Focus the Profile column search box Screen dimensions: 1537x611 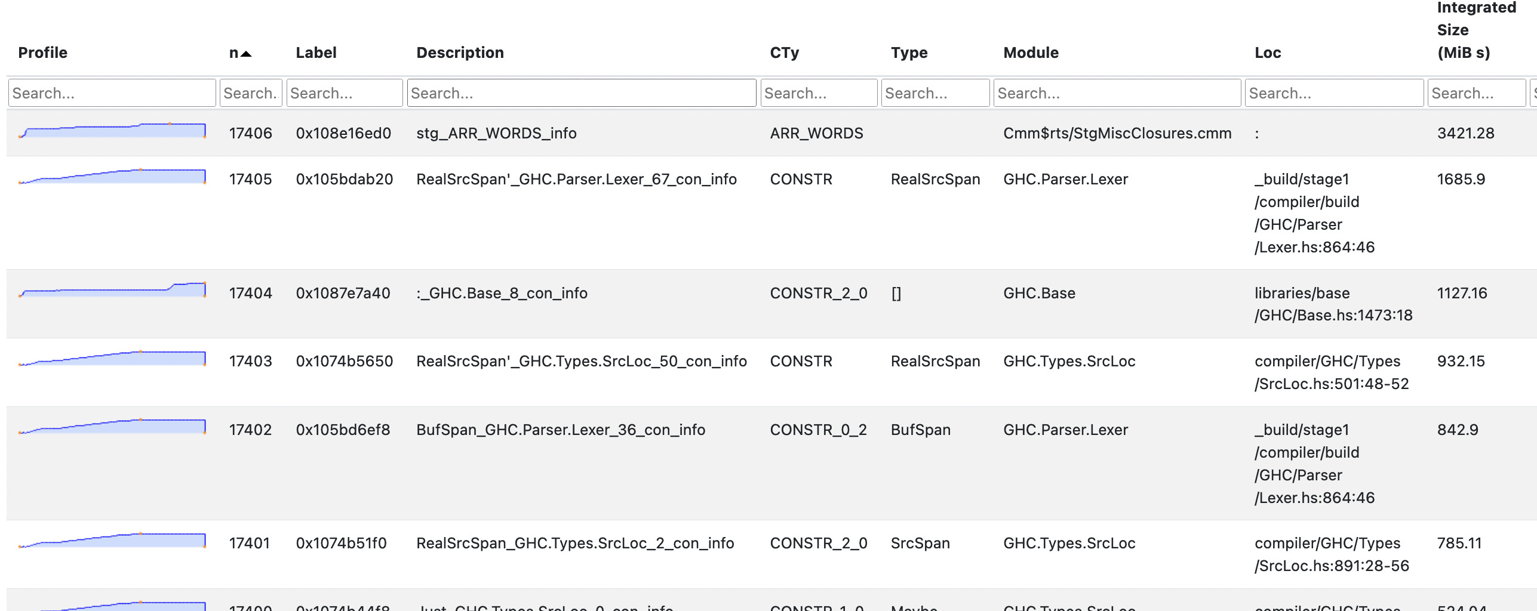point(112,93)
